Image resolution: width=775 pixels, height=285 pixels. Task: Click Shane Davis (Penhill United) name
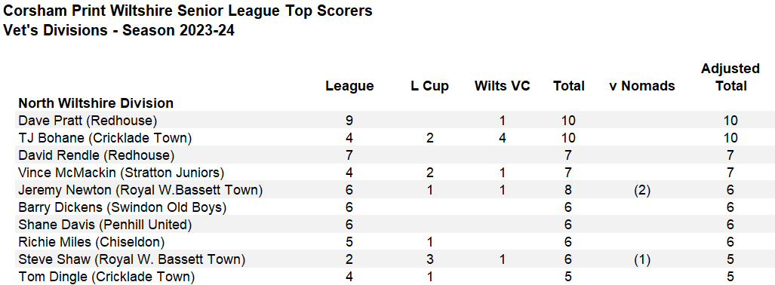(105, 225)
